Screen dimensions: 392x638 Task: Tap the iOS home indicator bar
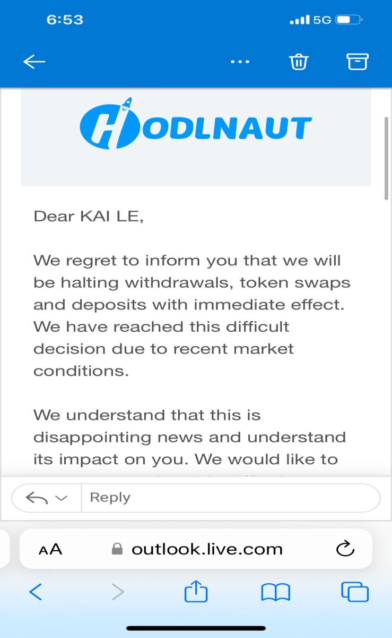[196, 628]
